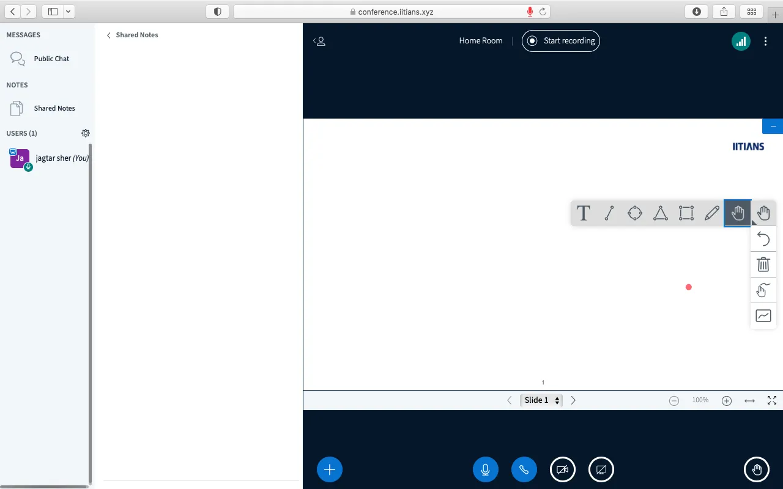Mute the microphone
The height and width of the screenshot is (489, 783).
pyautogui.click(x=486, y=469)
